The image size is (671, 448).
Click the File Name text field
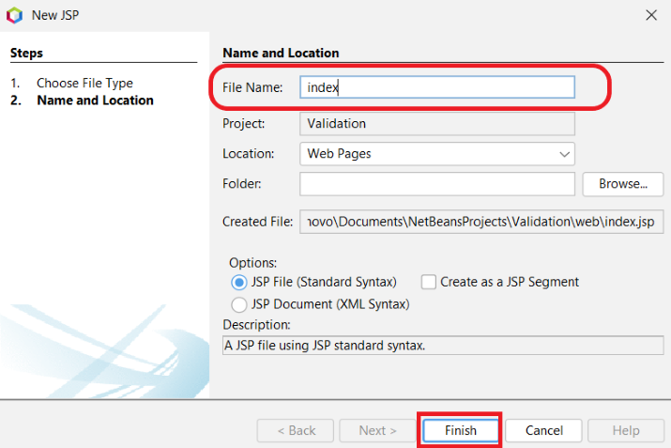coord(436,86)
